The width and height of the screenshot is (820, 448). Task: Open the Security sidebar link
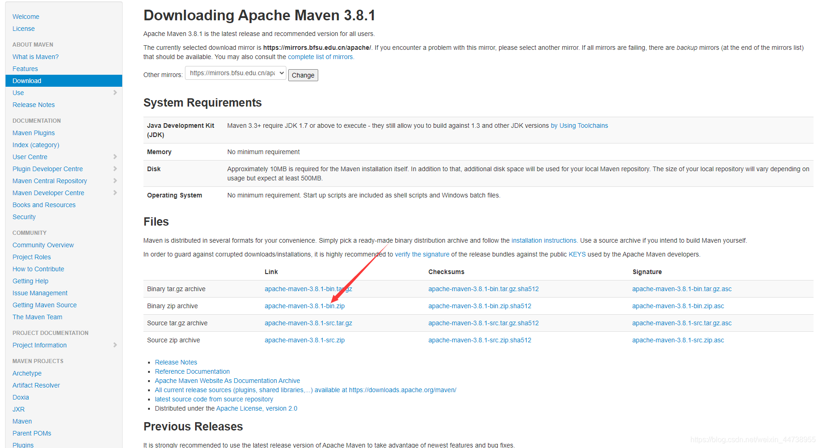tap(24, 217)
